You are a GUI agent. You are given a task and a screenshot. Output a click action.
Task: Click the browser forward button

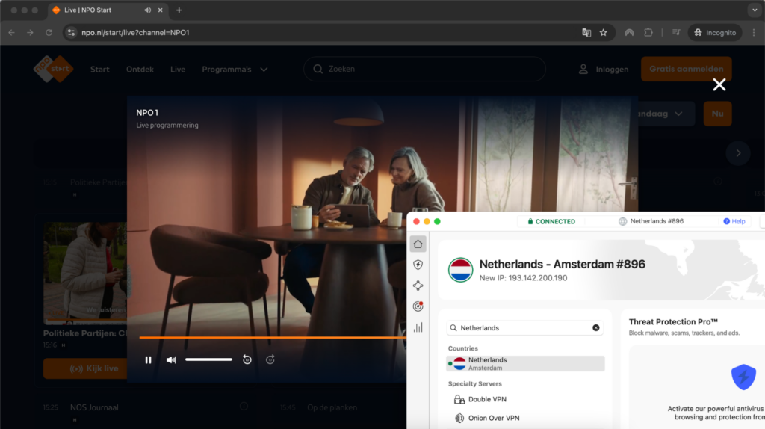pyautogui.click(x=30, y=33)
